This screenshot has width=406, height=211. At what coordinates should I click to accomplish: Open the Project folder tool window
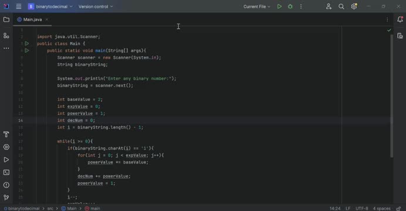(6, 20)
